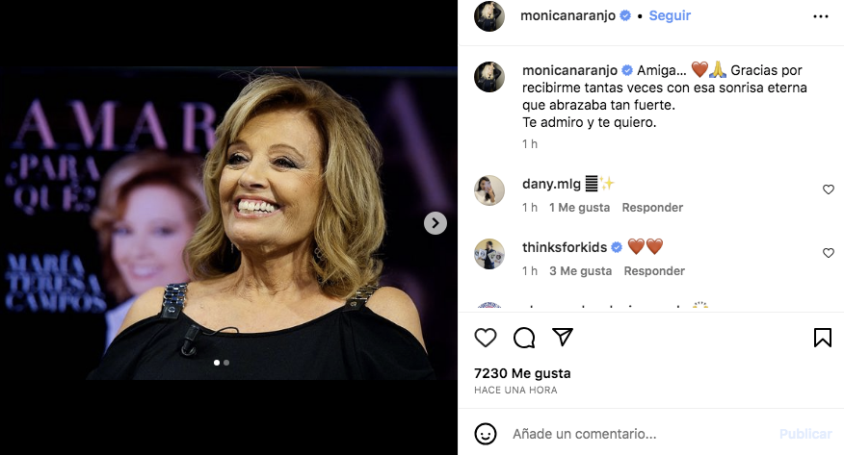The image size is (844, 455).
Task: Click the Seguir follow button
Action: tap(670, 16)
